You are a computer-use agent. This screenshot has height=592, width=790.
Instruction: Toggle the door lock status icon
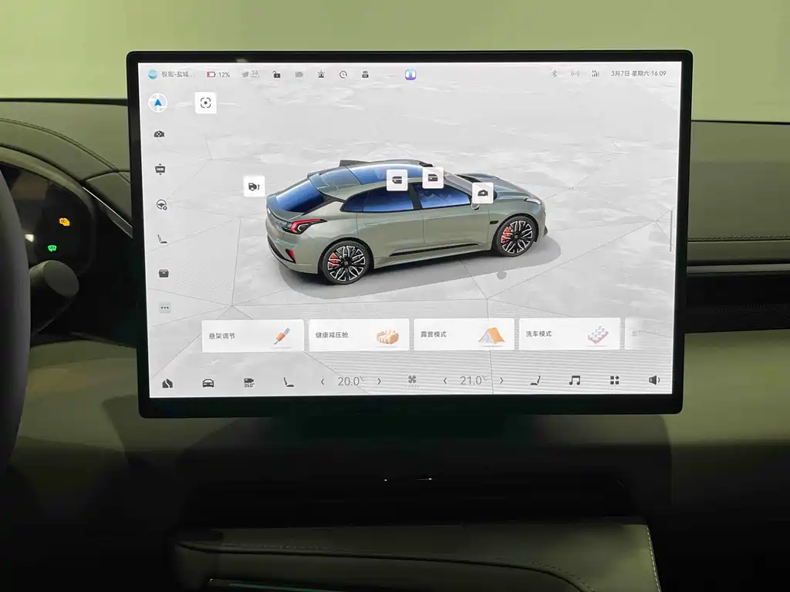click(276, 75)
